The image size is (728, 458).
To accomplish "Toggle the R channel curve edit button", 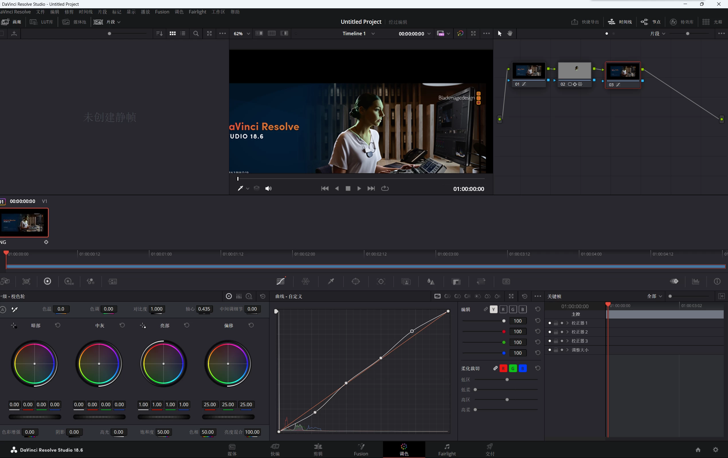I will pos(503,309).
